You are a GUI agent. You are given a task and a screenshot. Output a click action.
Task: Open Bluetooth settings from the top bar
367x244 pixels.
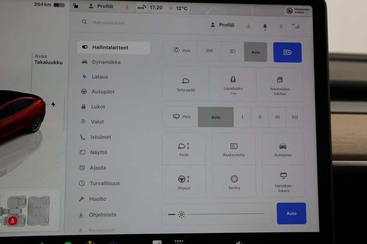coord(280,25)
